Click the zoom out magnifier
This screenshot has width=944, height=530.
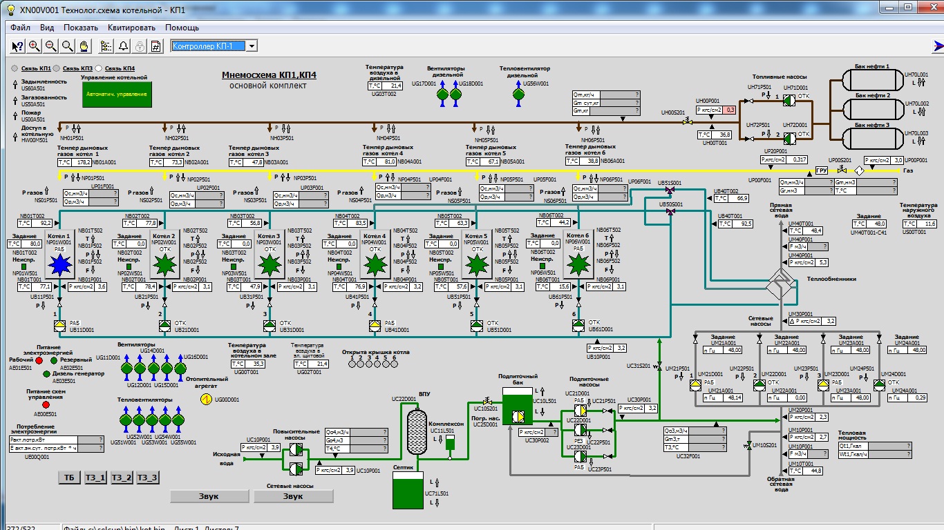pyautogui.click(x=51, y=46)
